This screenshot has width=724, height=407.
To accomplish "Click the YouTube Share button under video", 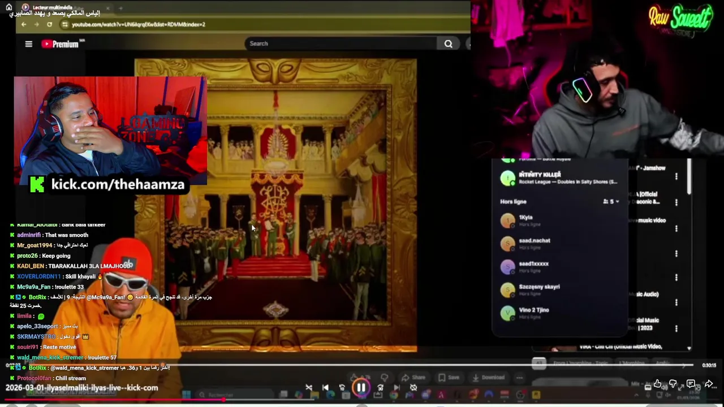I will pos(413,377).
